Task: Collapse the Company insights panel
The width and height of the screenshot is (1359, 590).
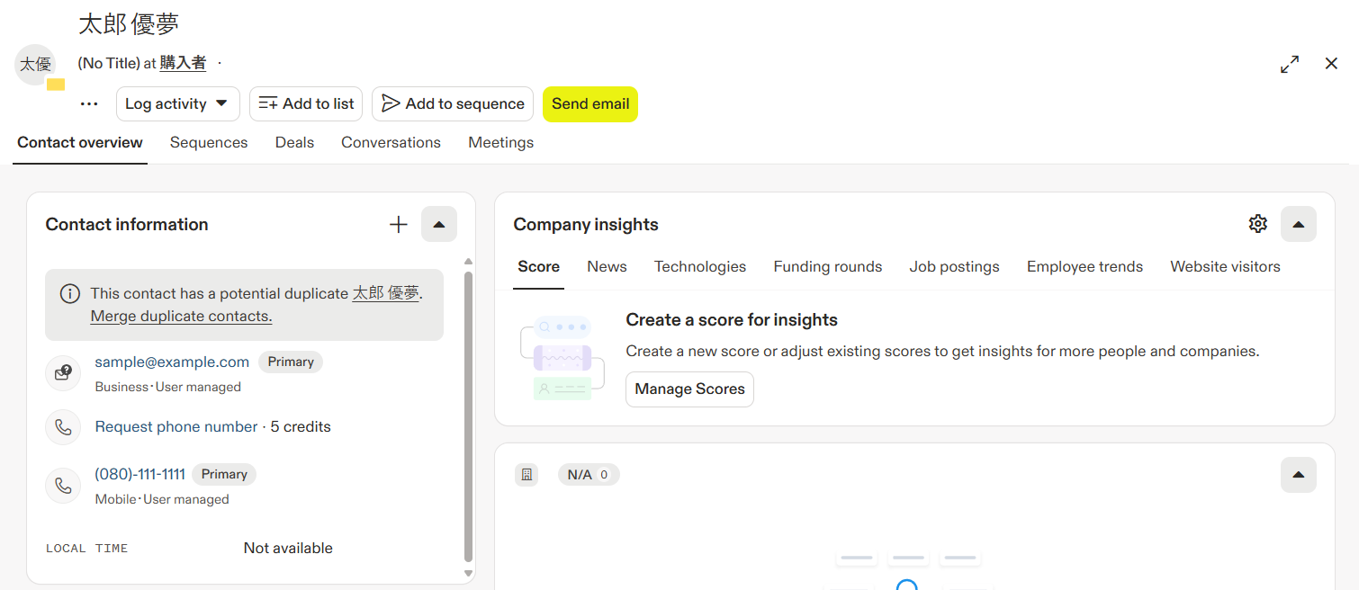Action: pos(1299,225)
